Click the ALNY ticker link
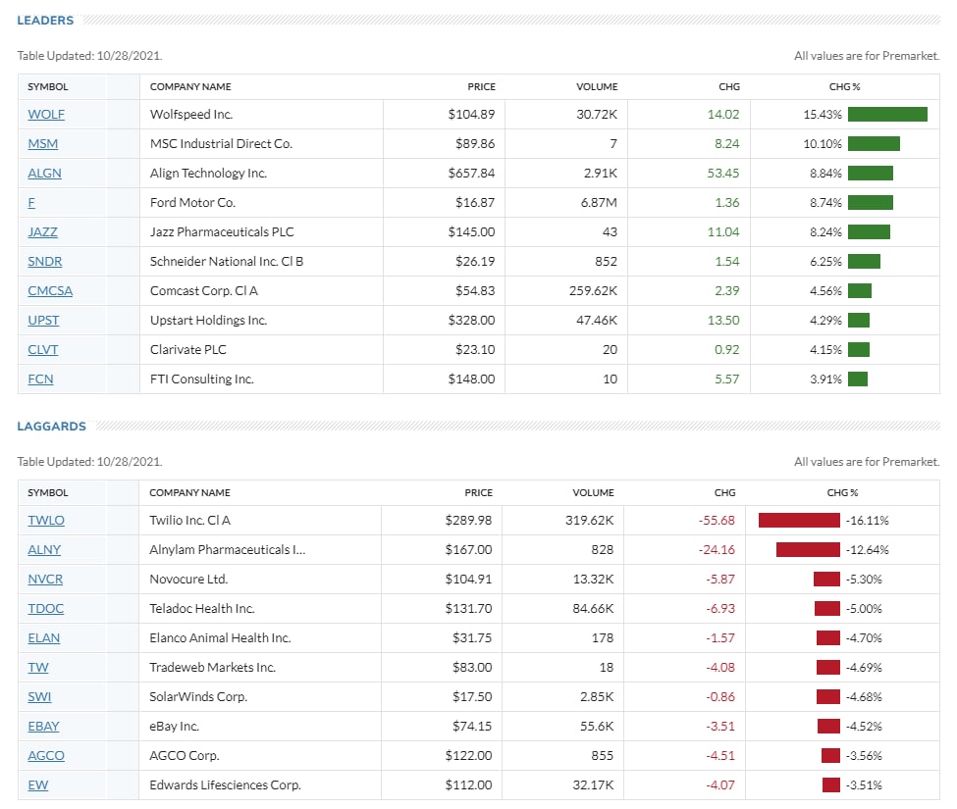This screenshot has width=957, height=809. coord(44,550)
